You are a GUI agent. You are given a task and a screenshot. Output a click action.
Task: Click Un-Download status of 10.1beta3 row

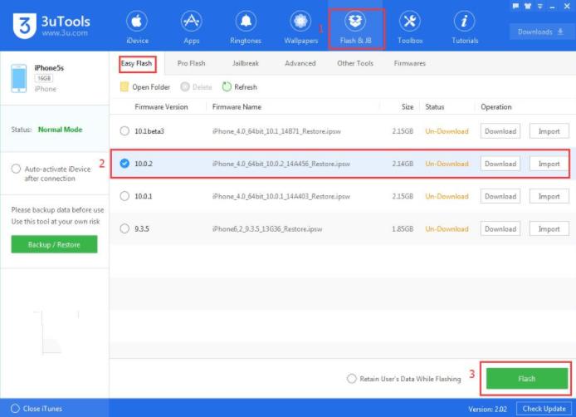(447, 131)
